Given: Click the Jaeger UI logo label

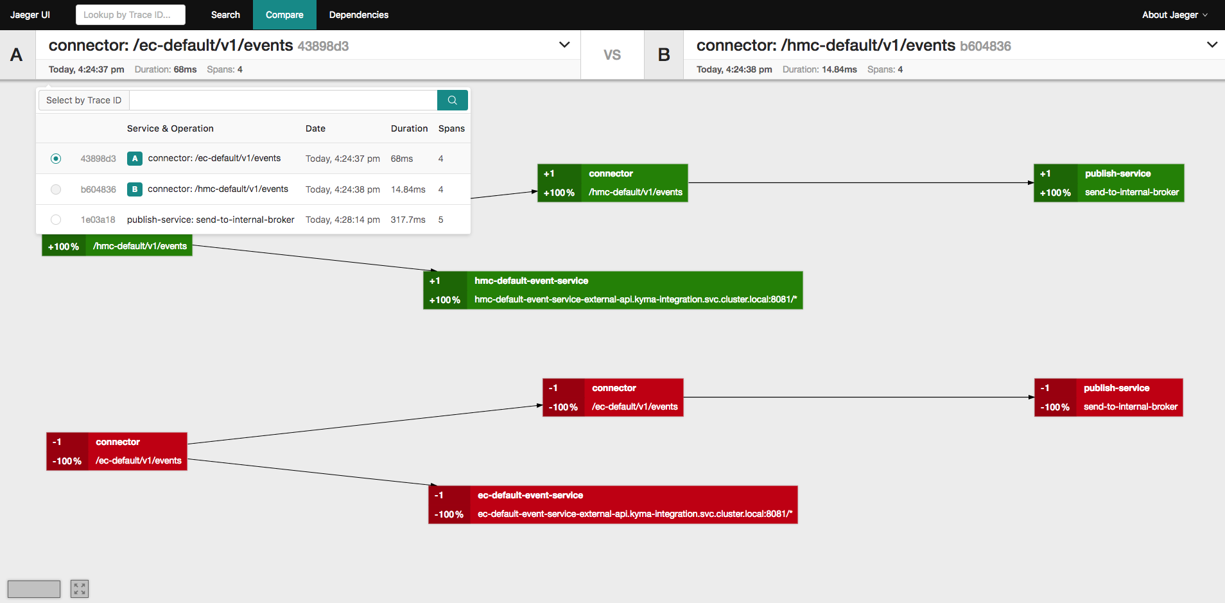Looking at the screenshot, I should 30,14.
